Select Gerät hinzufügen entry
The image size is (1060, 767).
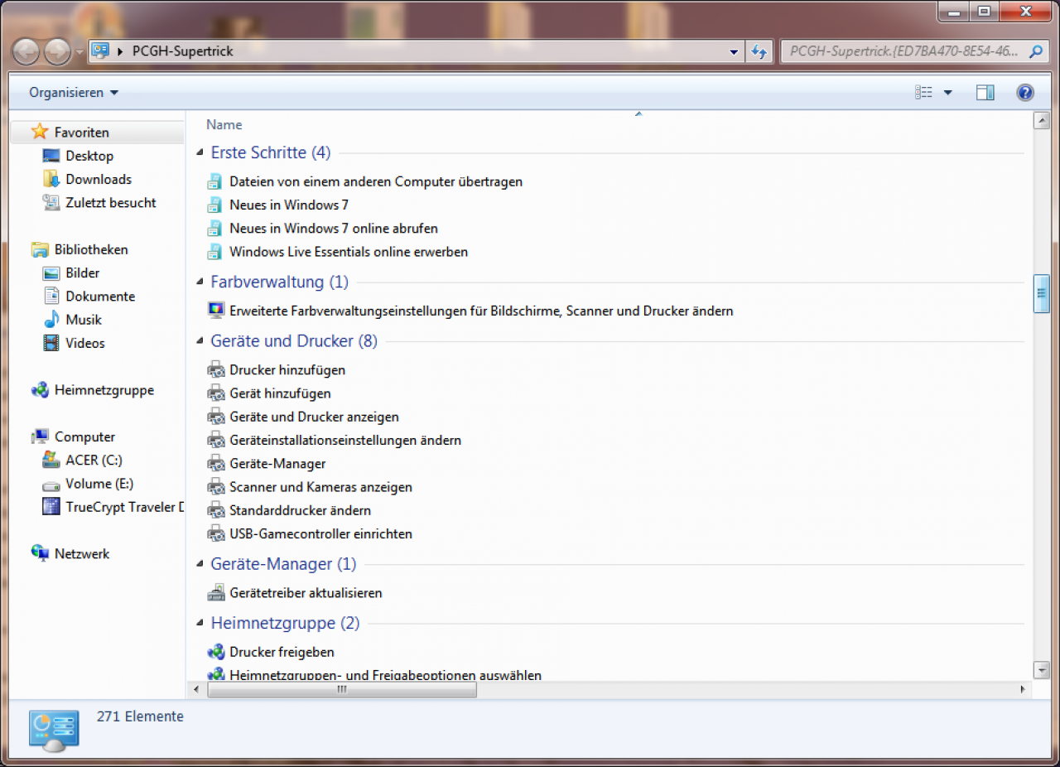[280, 393]
